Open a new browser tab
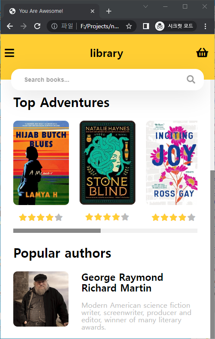The image size is (215, 339). click(109, 11)
